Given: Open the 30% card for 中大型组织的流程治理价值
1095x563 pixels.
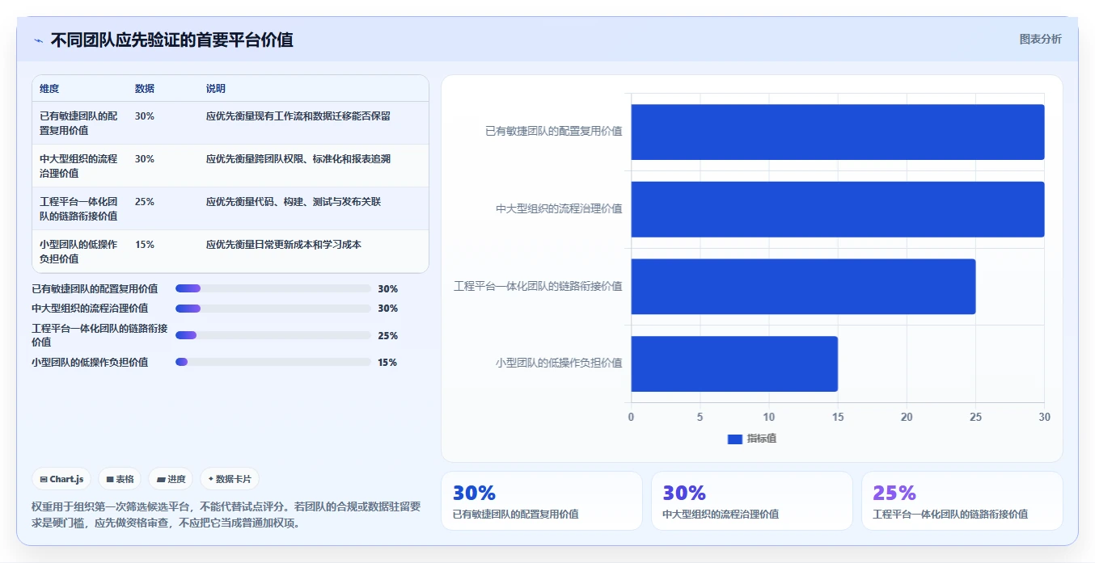Looking at the screenshot, I should (x=752, y=501).
